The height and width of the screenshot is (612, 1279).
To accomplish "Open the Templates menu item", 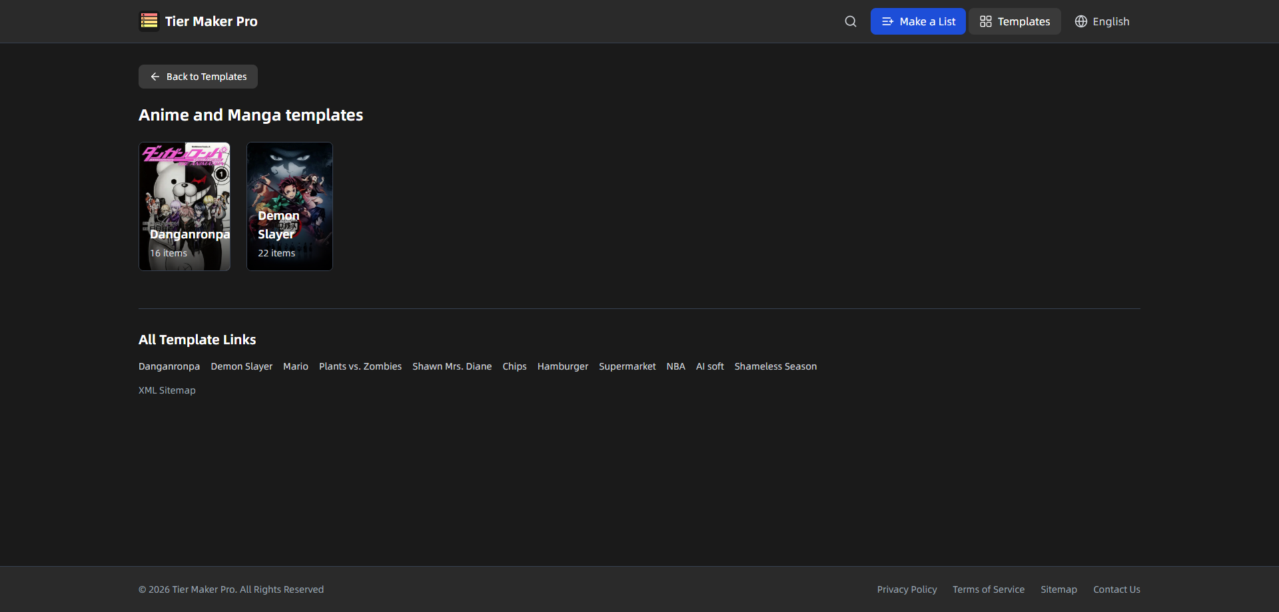I will coord(1015,21).
